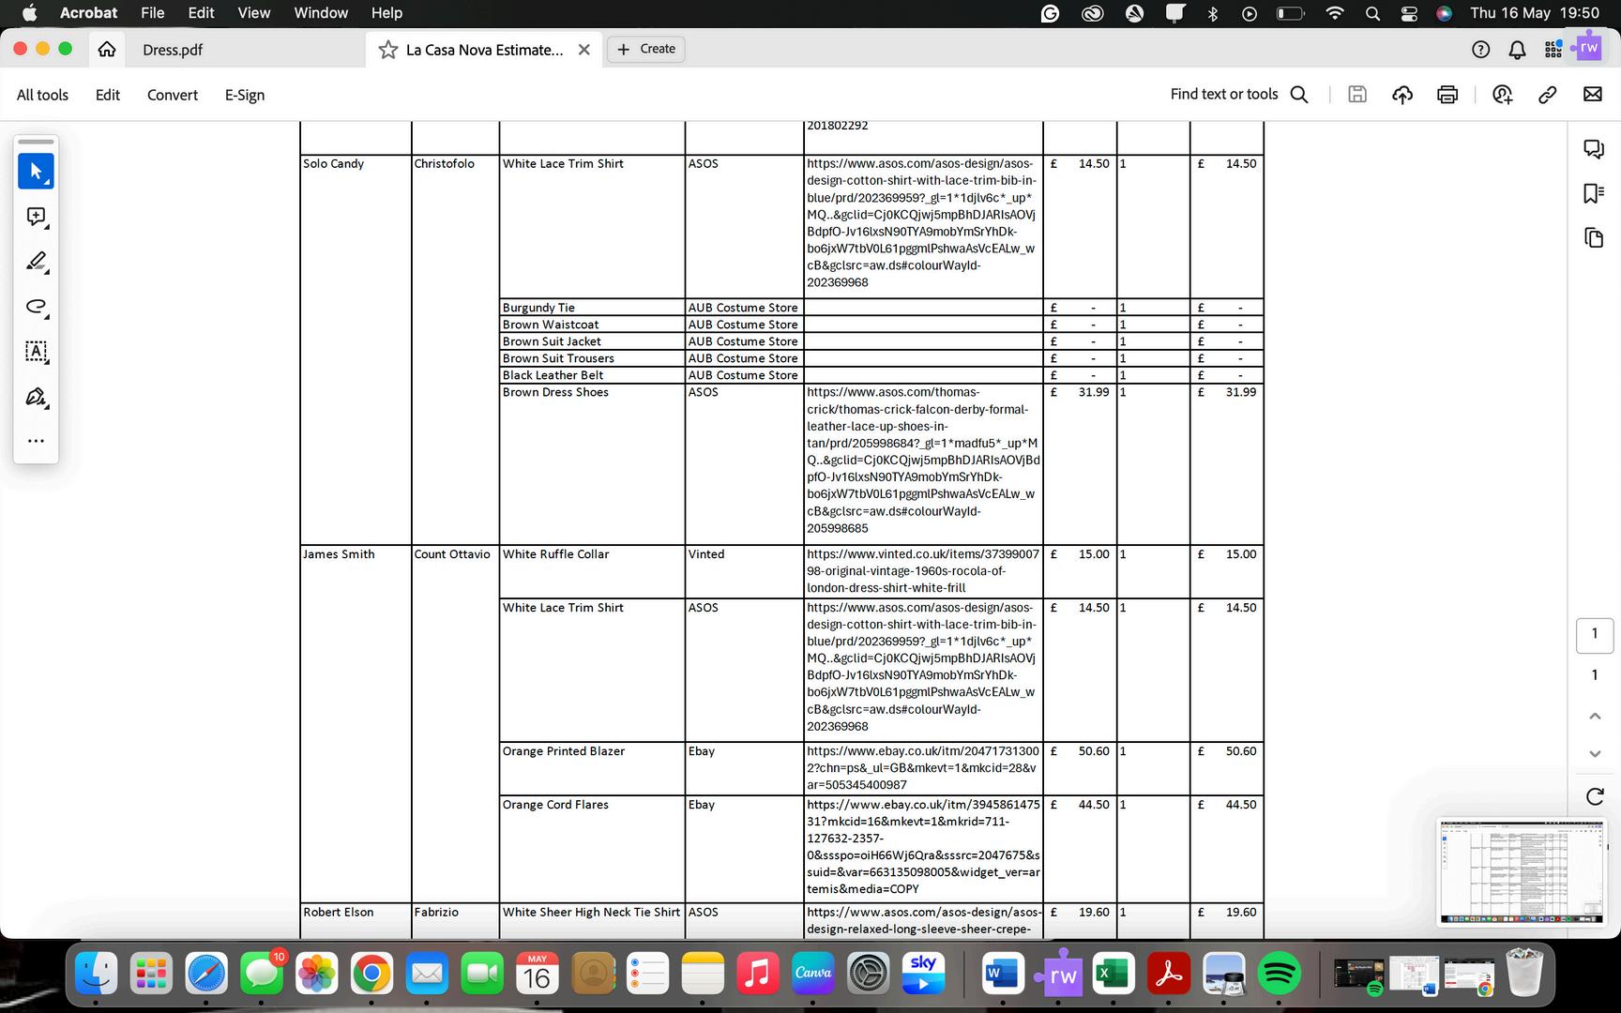The width and height of the screenshot is (1621, 1013).
Task: Activate the Add Text box tool
Action: (x=36, y=352)
